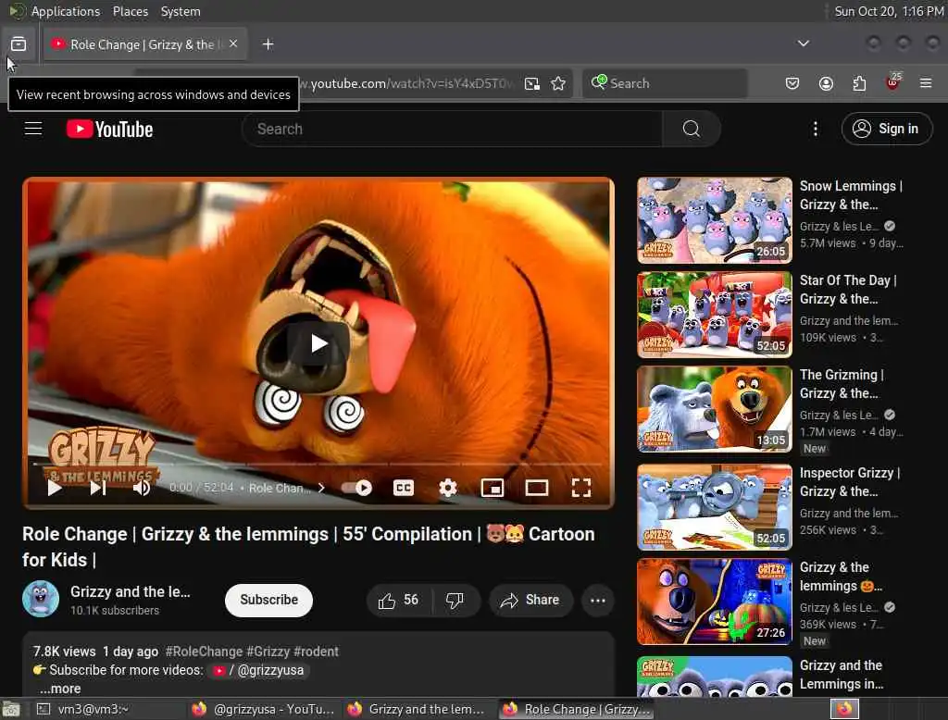Close the Role Change browser tab
948x720 pixels.
pyautogui.click(x=233, y=43)
